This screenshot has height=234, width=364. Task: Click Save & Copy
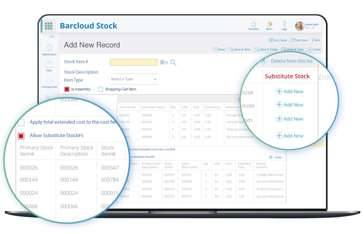click(x=292, y=49)
